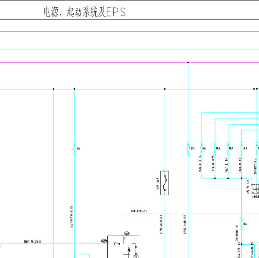Image resolution: width=259 pixels, height=258 pixels.
Task: Click the title text 电源、起动系统及EPS
Action: point(84,12)
